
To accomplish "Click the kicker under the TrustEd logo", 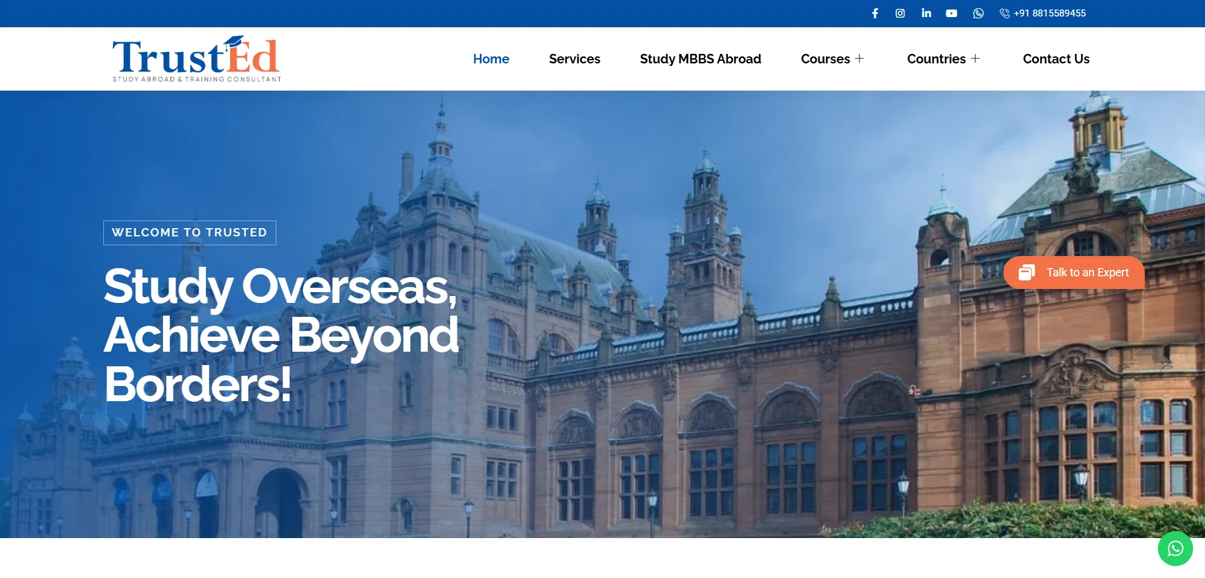I will 197,79.
